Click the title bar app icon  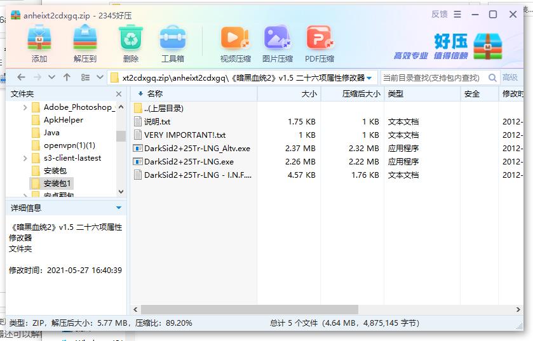[16, 15]
